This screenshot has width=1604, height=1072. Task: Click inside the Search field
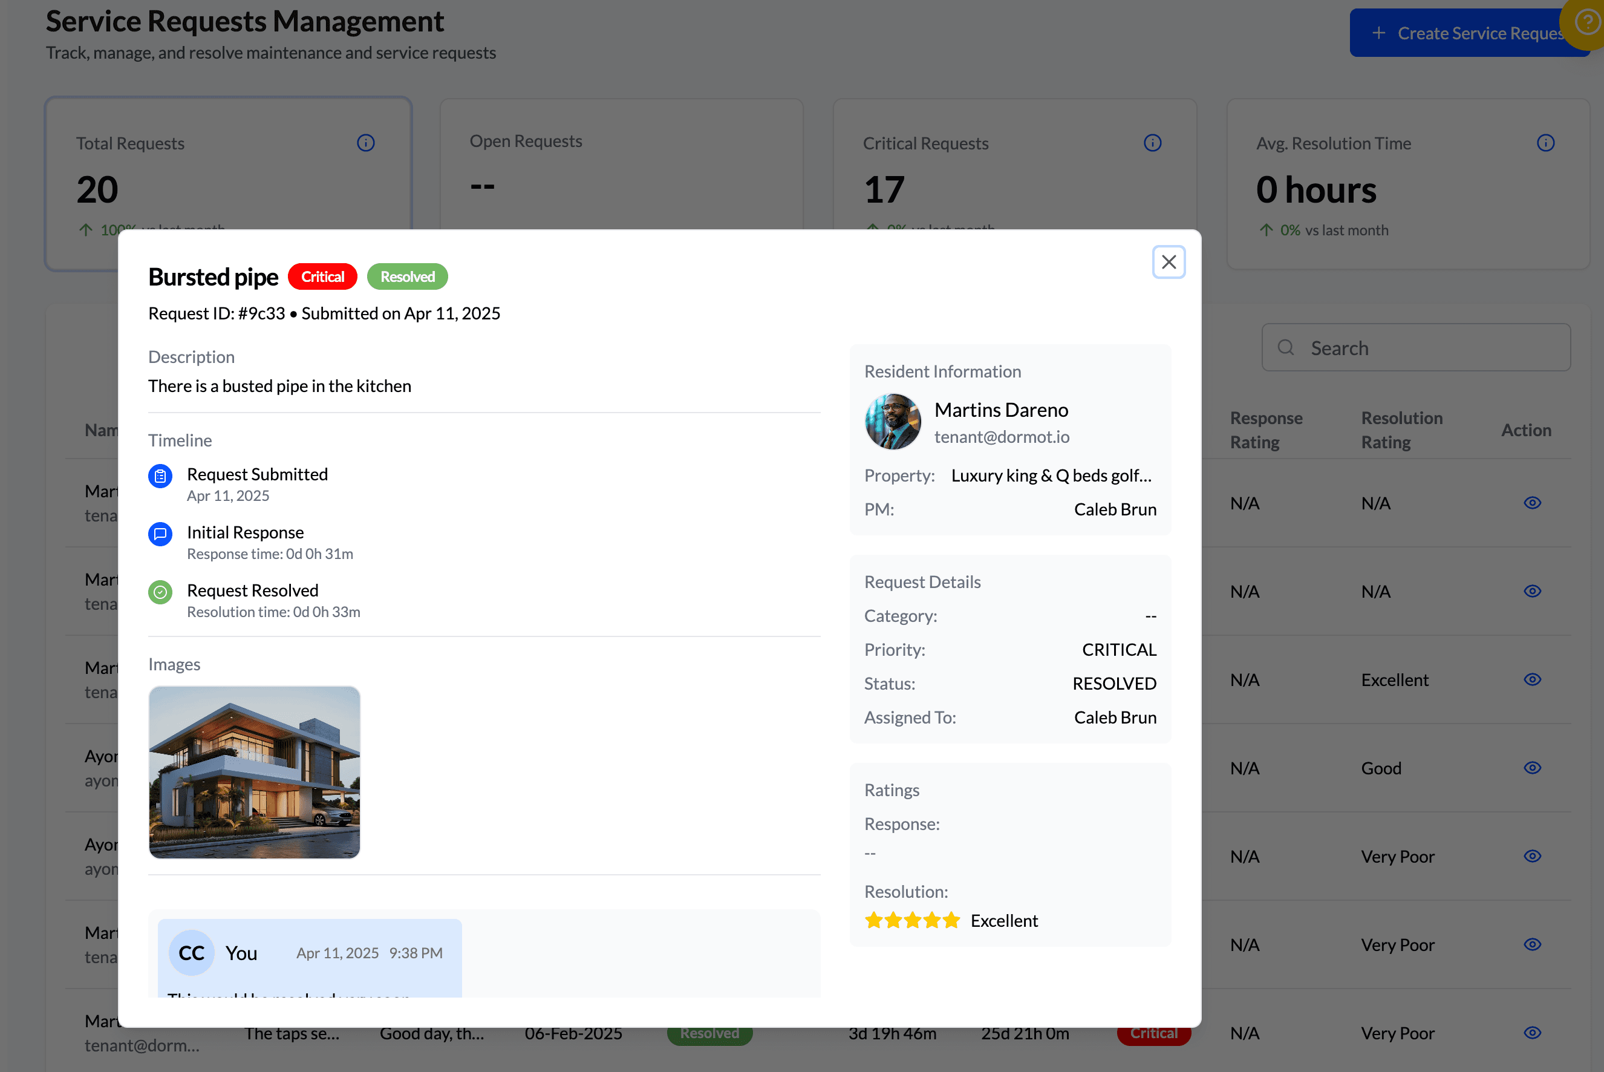pyautogui.click(x=1415, y=347)
